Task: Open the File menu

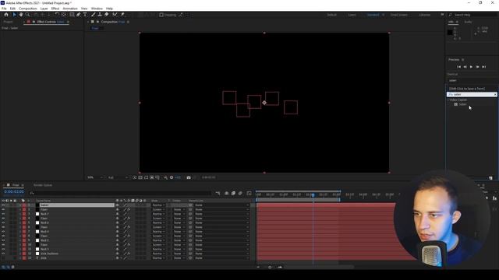Action: (x=4, y=9)
